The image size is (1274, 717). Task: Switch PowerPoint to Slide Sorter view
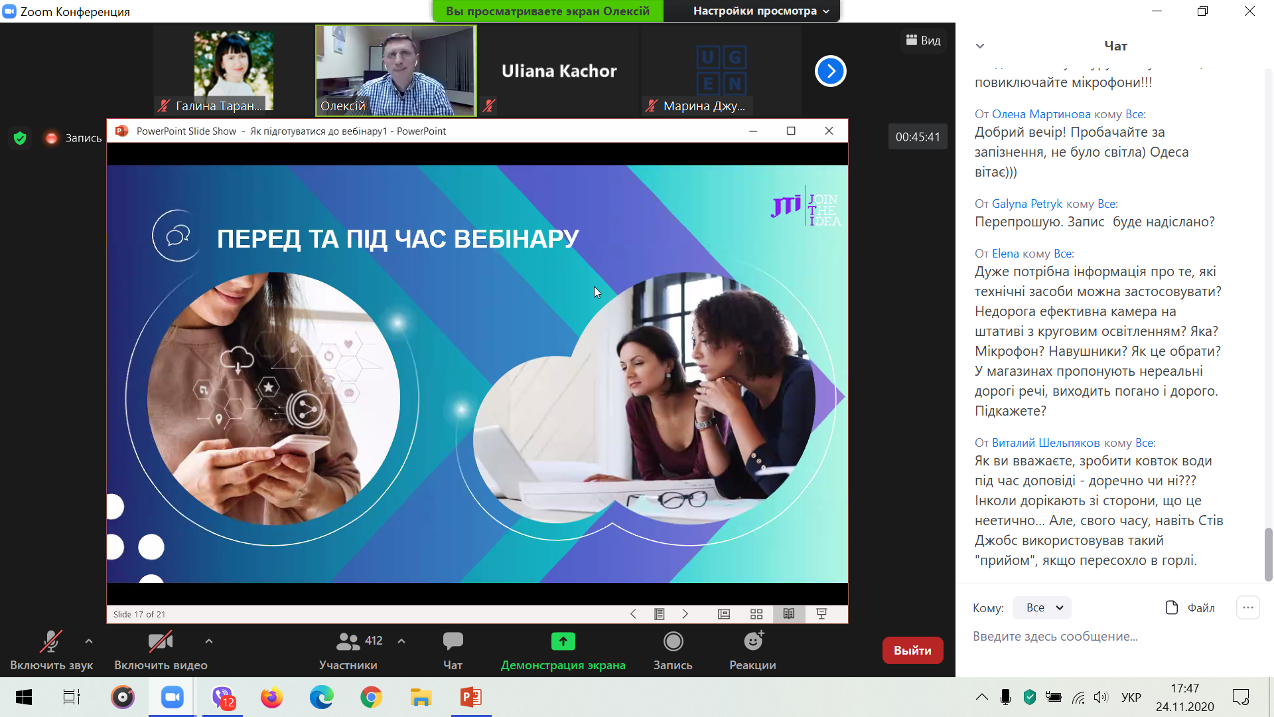click(x=756, y=614)
